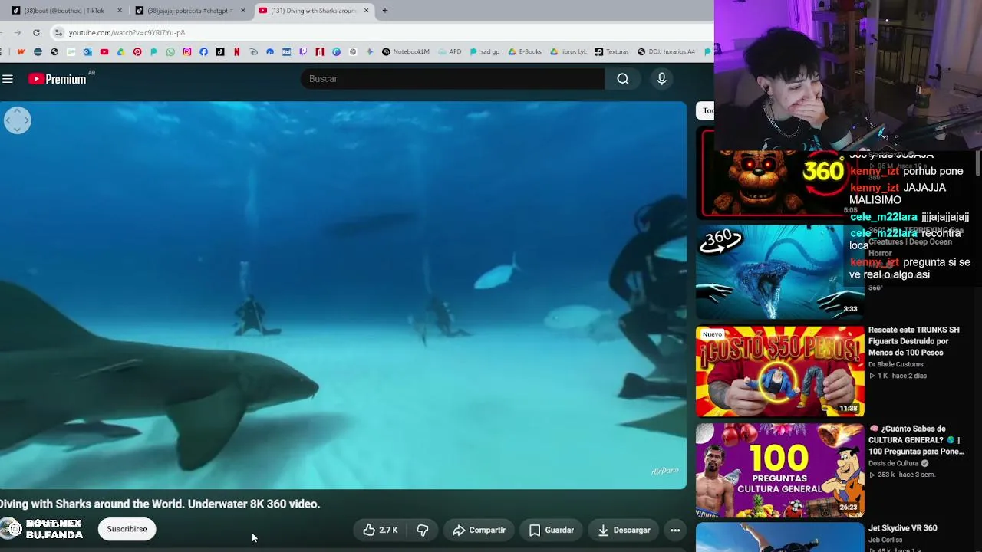Switch to the bout TikTok tab
Image resolution: width=982 pixels, height=552 pixels.
point(65,11)
